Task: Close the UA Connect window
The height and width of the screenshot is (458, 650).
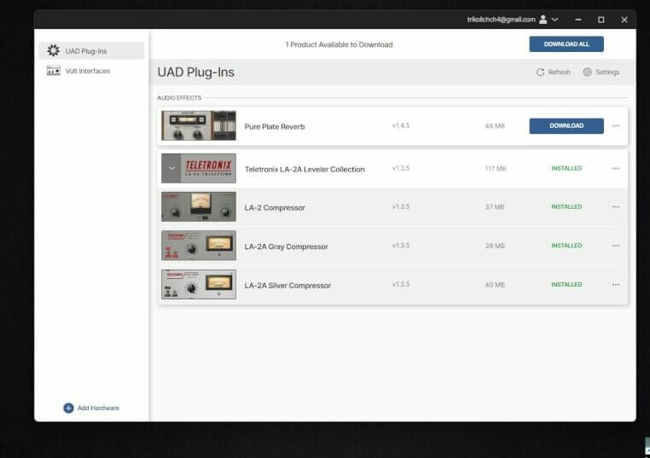Action: [x=624, y=20]
